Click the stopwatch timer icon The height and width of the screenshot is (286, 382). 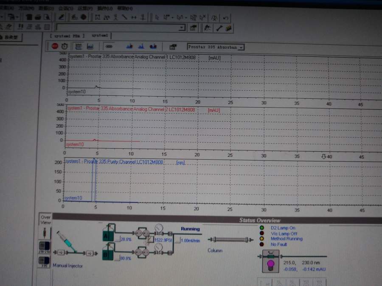click(65, 46)
